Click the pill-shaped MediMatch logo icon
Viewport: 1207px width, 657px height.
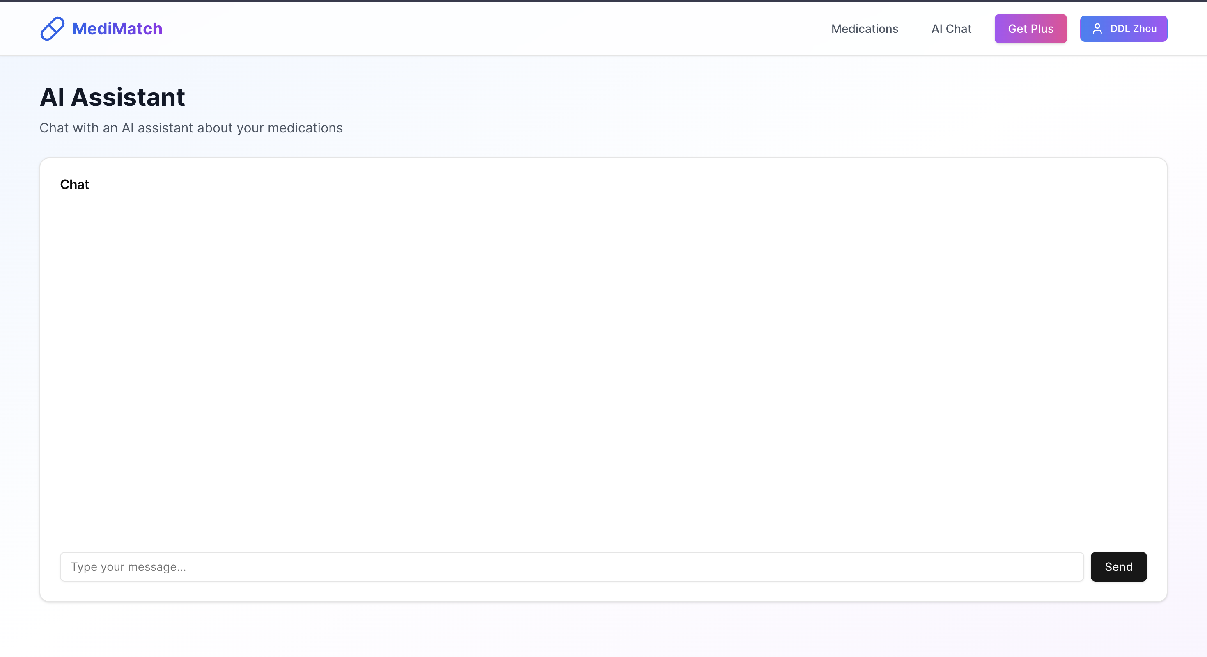point(52,29)
